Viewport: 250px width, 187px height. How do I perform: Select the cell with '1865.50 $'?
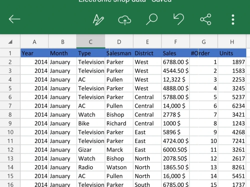click(x=175, y=167)
